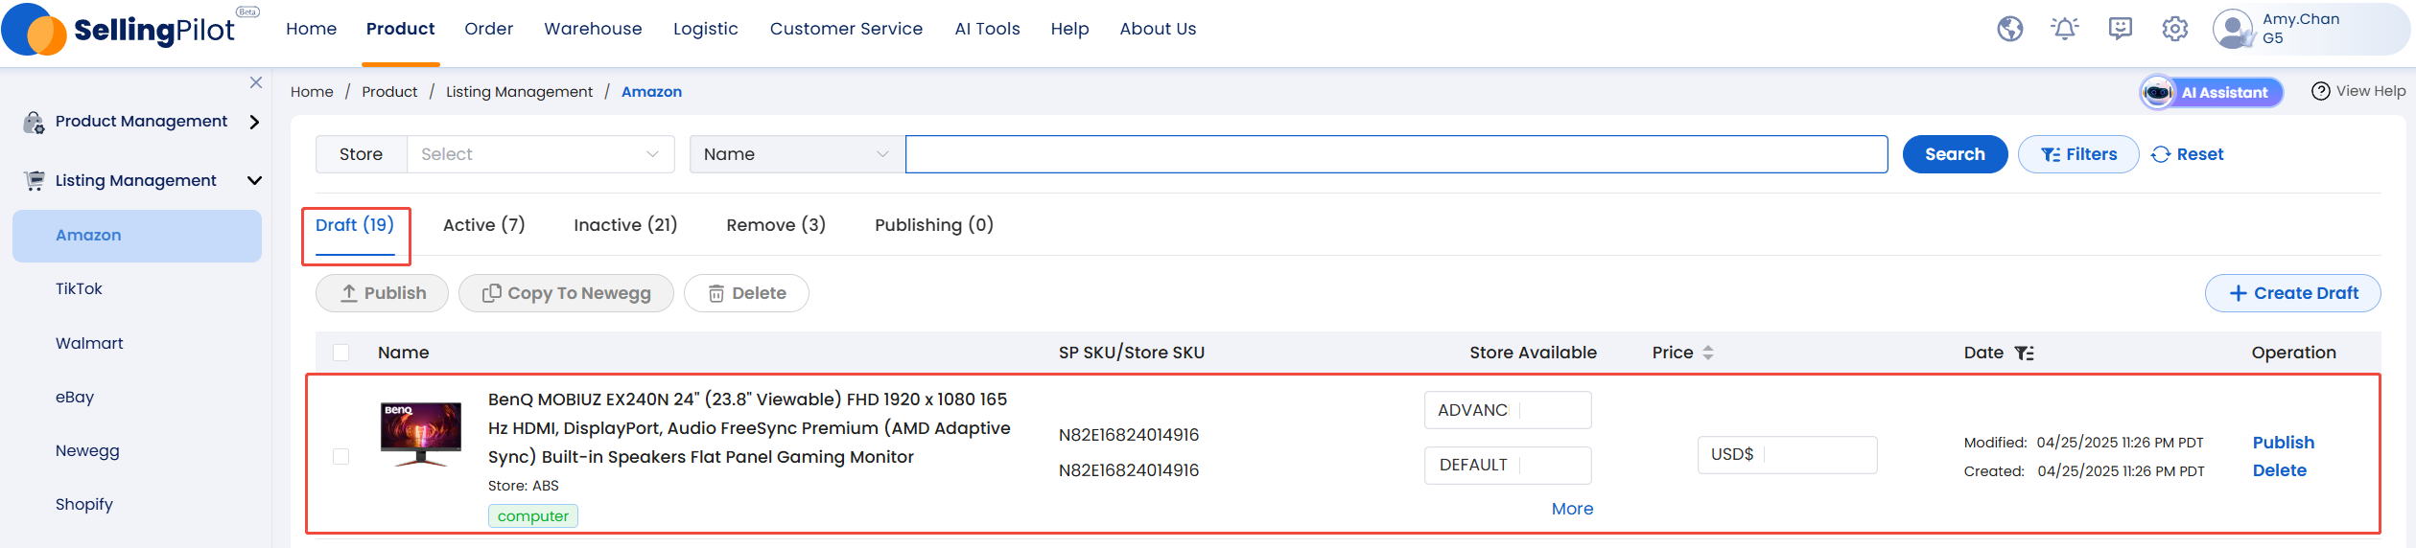Image resolution: width=2416 pixels, height=548 pixels.
Task: Click the Reset link
Action: tap(2187, 154)
